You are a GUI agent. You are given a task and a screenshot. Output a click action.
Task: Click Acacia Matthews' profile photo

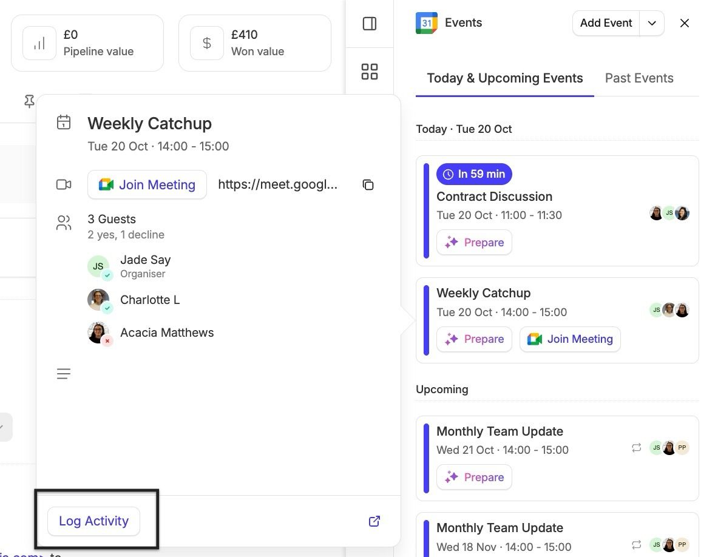[98, 333]
